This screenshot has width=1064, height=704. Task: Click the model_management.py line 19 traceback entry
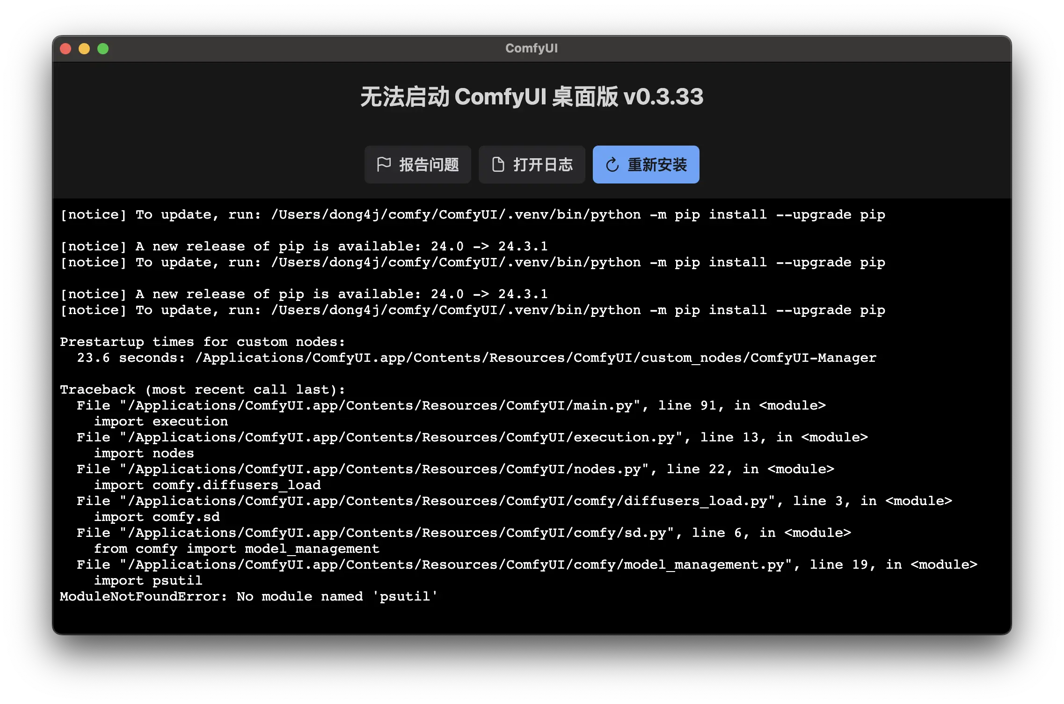527,565
